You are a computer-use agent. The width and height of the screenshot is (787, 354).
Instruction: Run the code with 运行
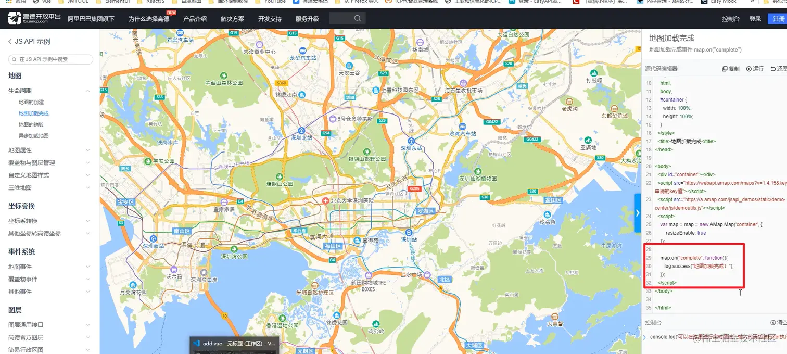click(755, 69)
